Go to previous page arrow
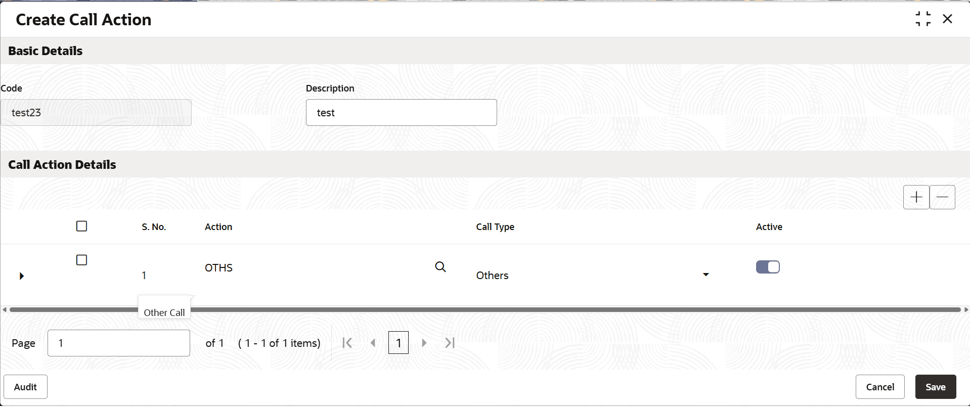Screen dimensions: 970x407 (x=373, y=343)
